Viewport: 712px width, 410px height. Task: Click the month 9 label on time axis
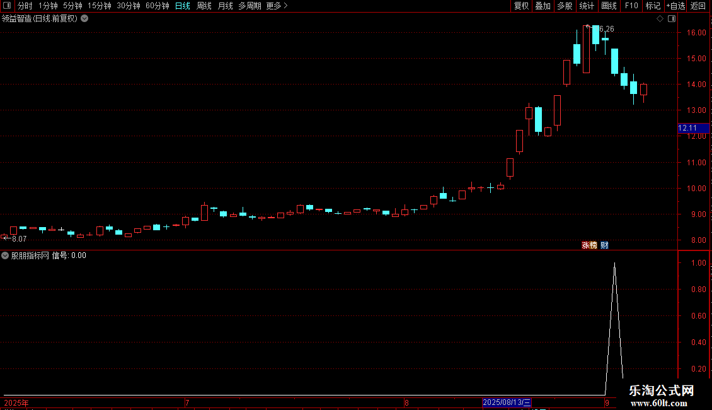607,402
